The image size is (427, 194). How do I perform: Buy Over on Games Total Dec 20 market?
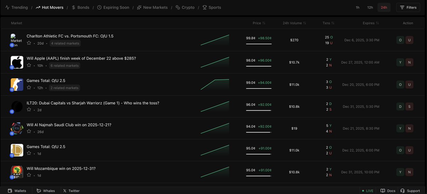click(x=400, y=84)
